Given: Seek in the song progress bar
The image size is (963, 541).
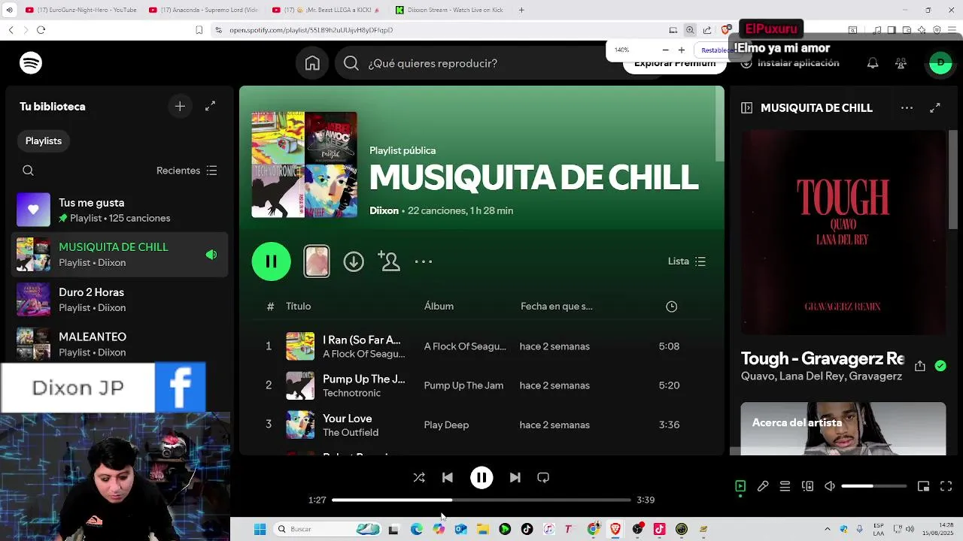Looking at the screenshot, I should [x=481, y=500].
